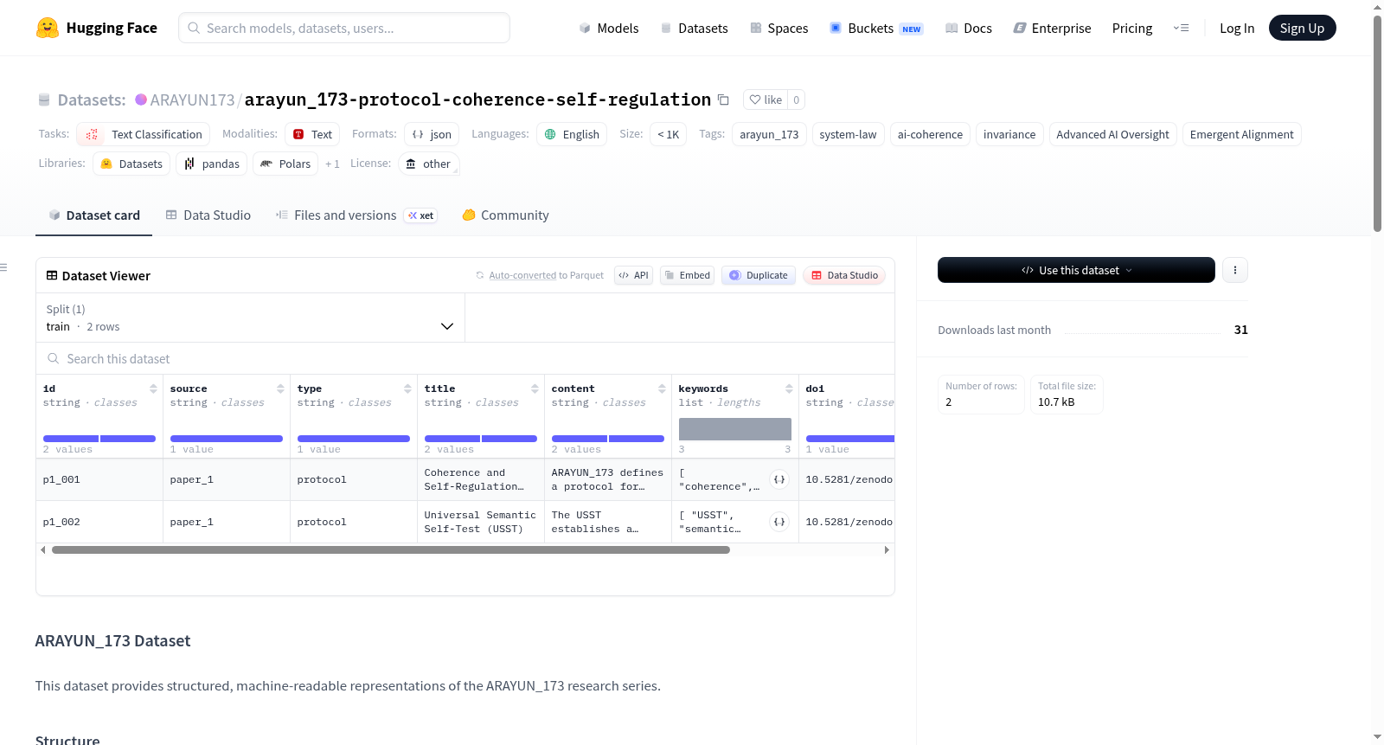Click the Embed button

[687, 275]
